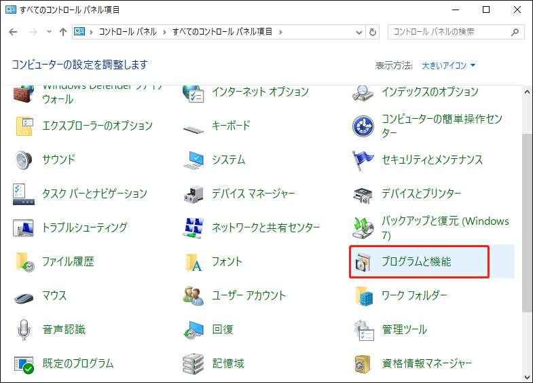
Task: Open Windows Defender Firewall brick wall icon
Action: pyautogui.click(x=24, y=94)
